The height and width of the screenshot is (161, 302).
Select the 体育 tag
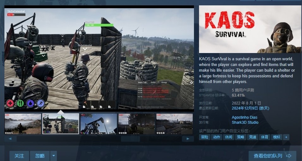pos(265,137)
